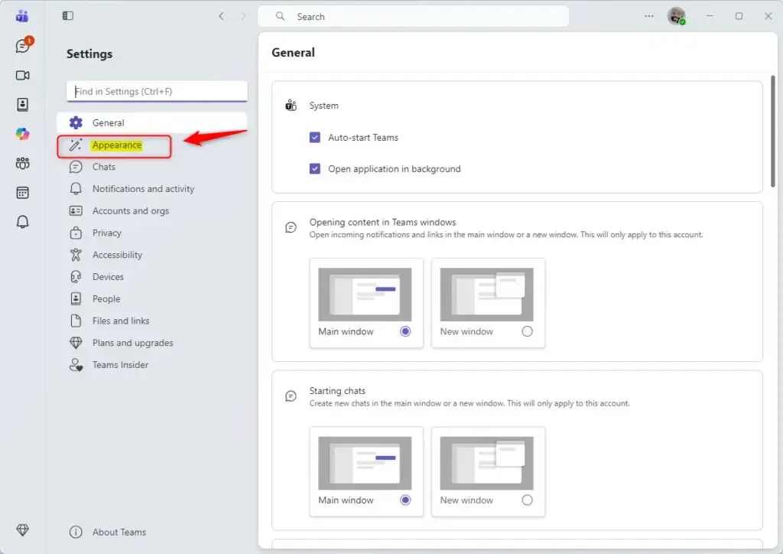This screenshot has height=554, width=783.
Task: Click the search magnifier icon
Action: click(280, 17)
